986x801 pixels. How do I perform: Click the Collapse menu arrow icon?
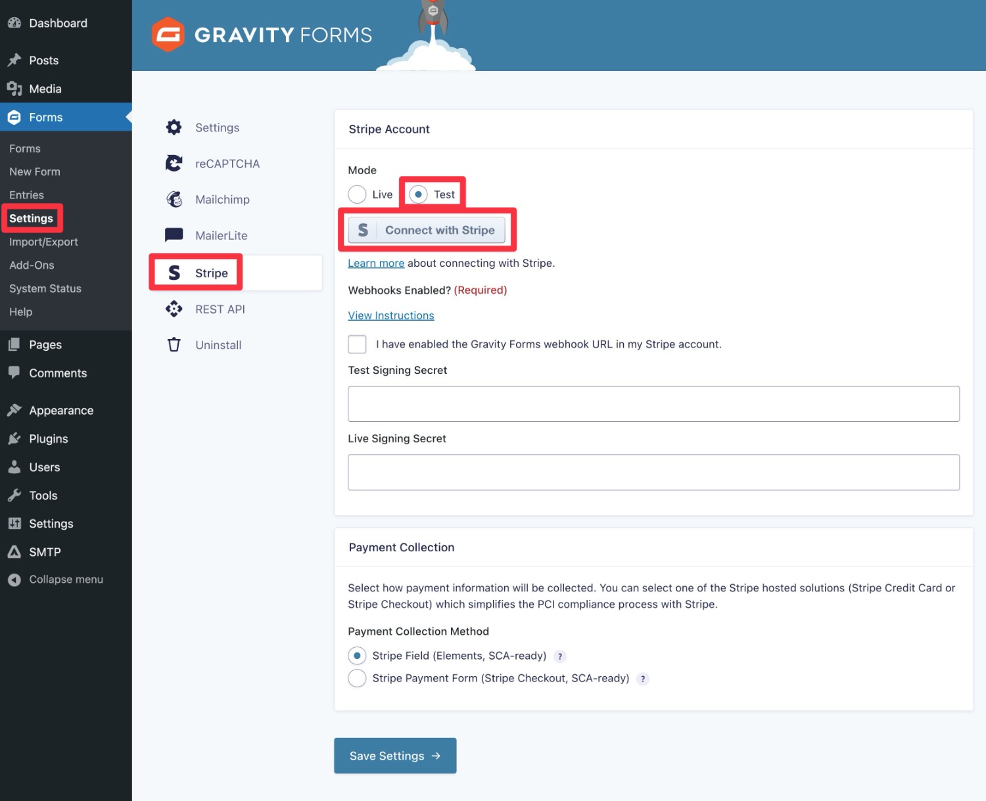pyautogui.click(x=14, y=580)
